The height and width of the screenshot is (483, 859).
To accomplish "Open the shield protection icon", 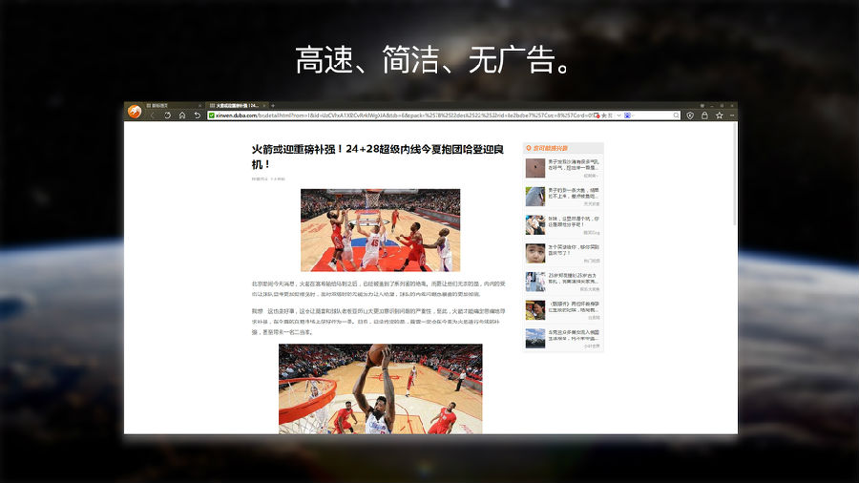I will click(x=690, y=115).
